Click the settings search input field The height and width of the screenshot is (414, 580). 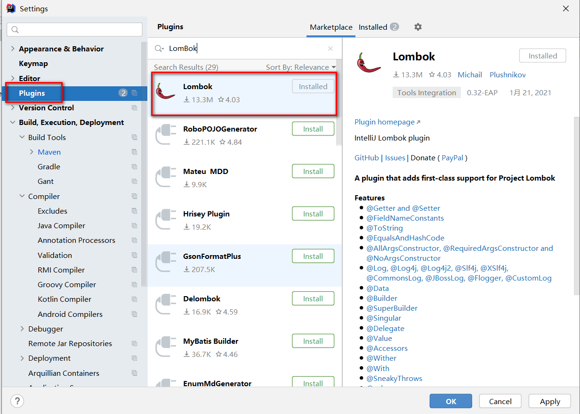tap(74, 29)
